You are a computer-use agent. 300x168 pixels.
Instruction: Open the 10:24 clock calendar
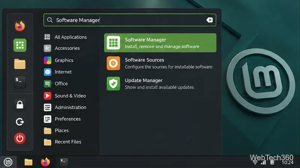click(x=288, y=163)
